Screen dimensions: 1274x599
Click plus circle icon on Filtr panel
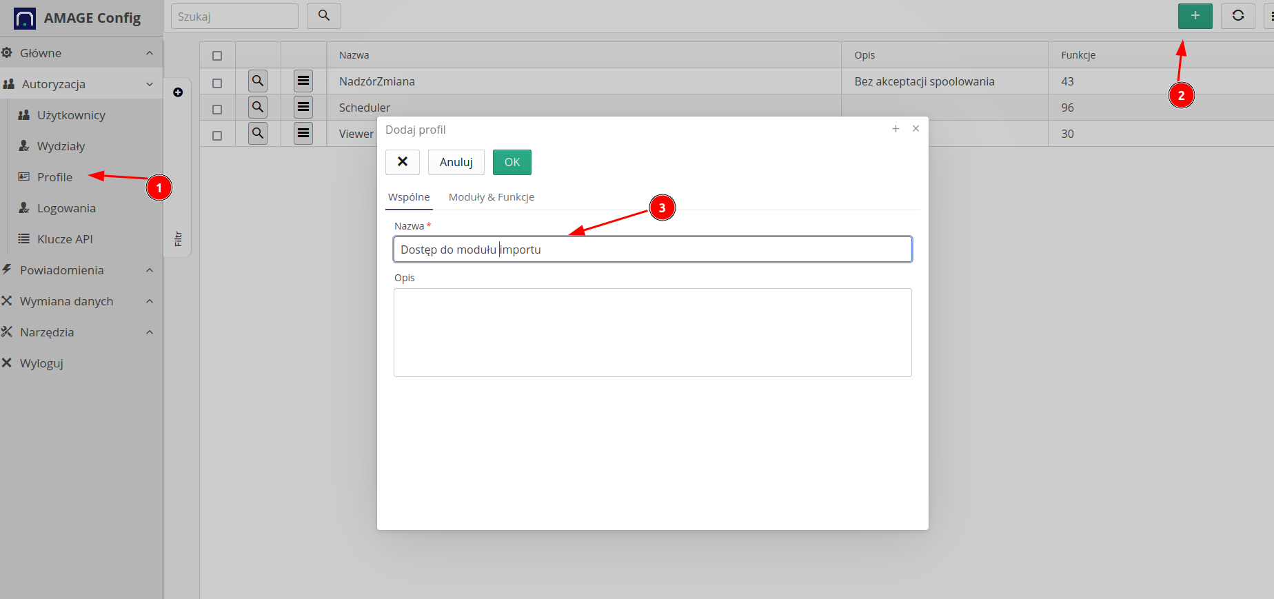click(178, 92)
